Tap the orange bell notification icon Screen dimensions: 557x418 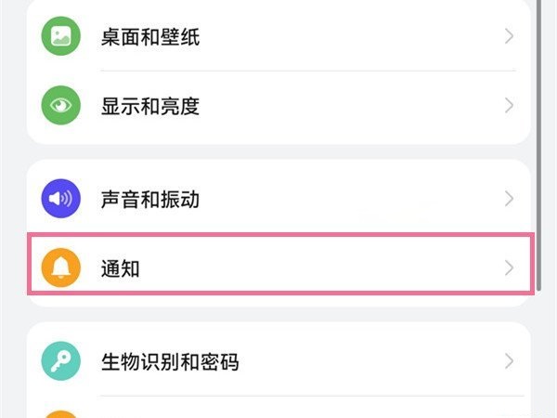point(62,268)
